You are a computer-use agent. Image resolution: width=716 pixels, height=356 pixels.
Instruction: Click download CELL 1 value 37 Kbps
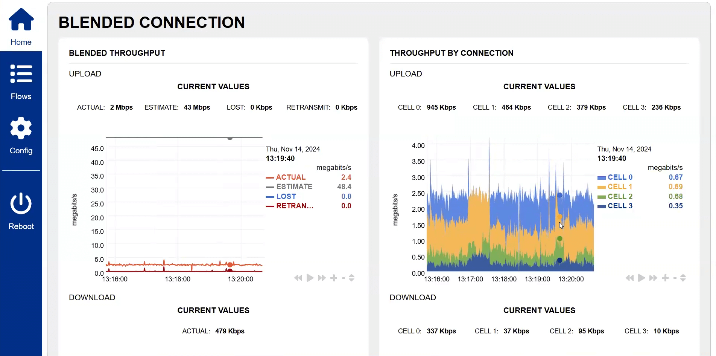516,331
